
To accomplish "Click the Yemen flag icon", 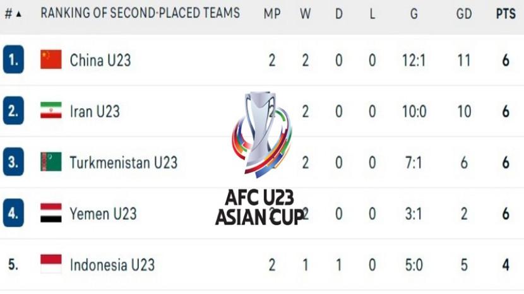I will click(x=51, y=213).
